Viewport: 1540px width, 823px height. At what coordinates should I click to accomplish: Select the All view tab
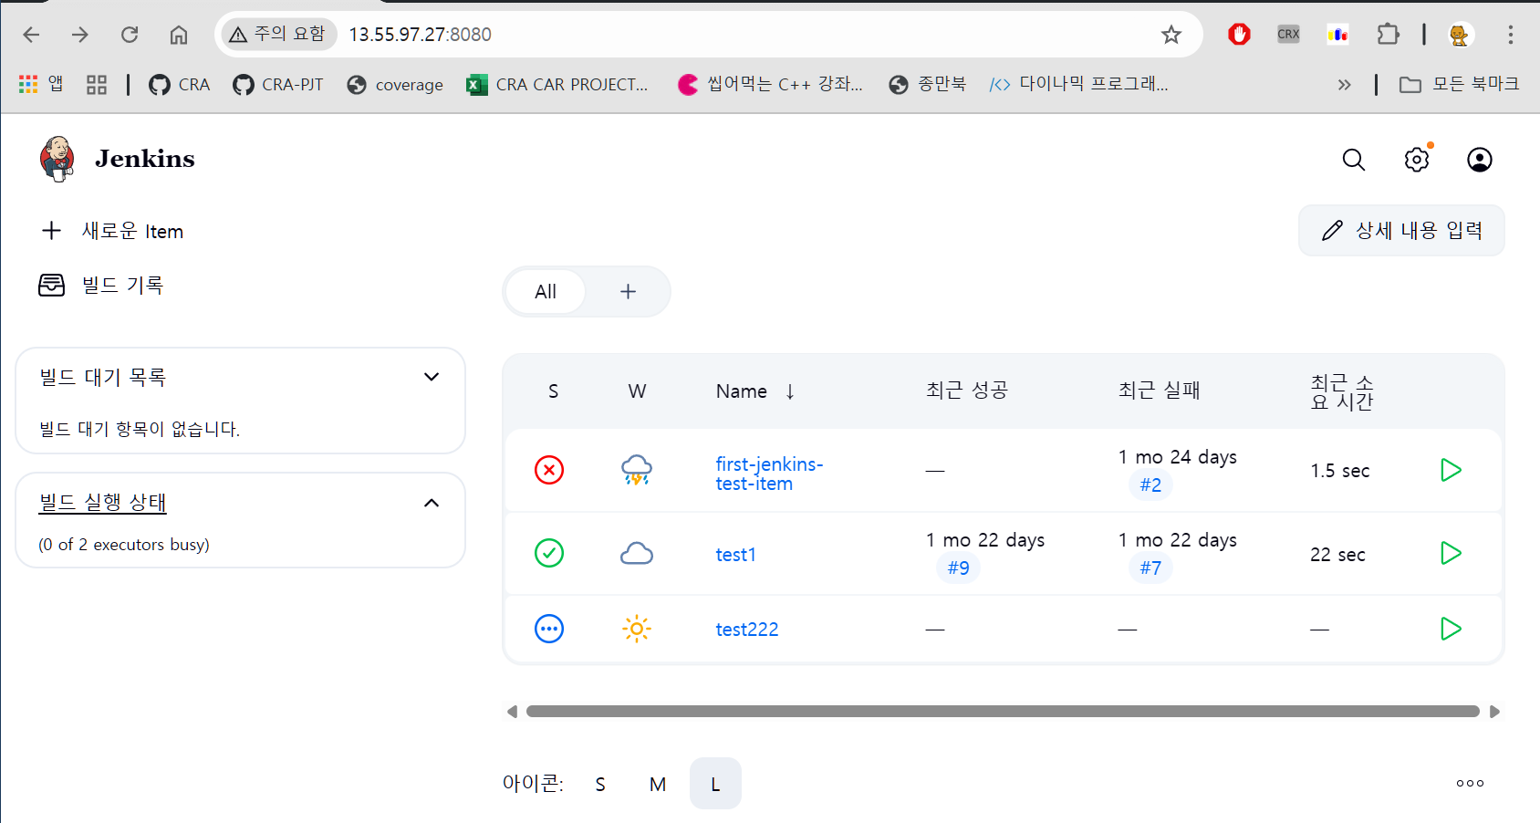[x=546, y=292]
